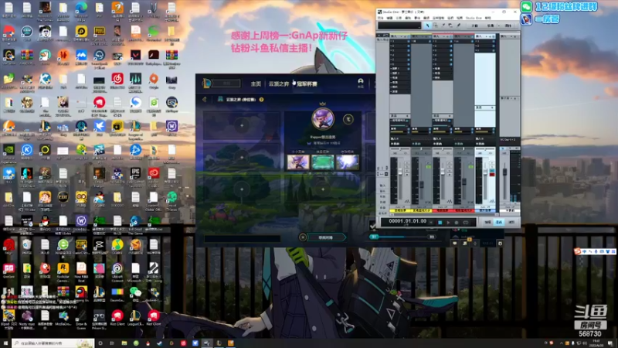This screenshot has width=618, height=348.
Task: Add insert effect with plus on fifth channel
Action: (490, 36)
